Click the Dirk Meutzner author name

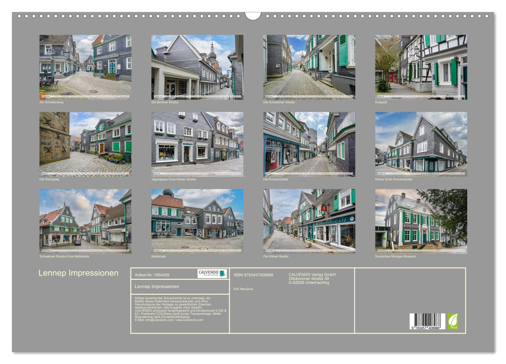pyautogui.click(x=243, y=289)
